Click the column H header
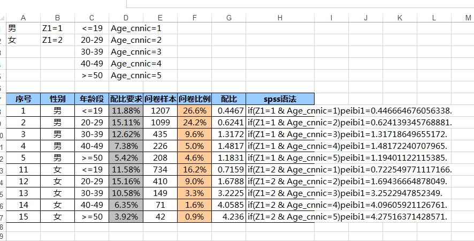Screen dimensions: 474x241 (280, 18)
